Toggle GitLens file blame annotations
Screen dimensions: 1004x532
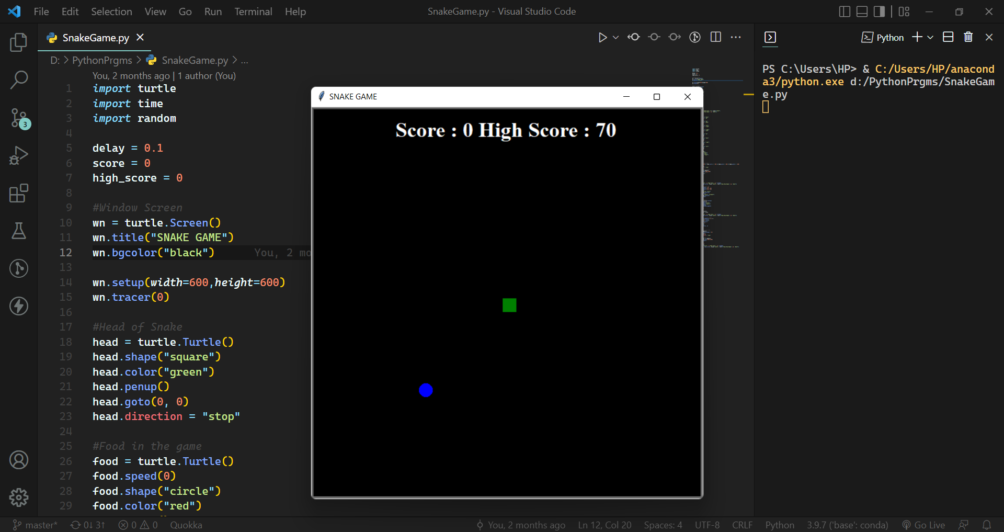(695, 37)
